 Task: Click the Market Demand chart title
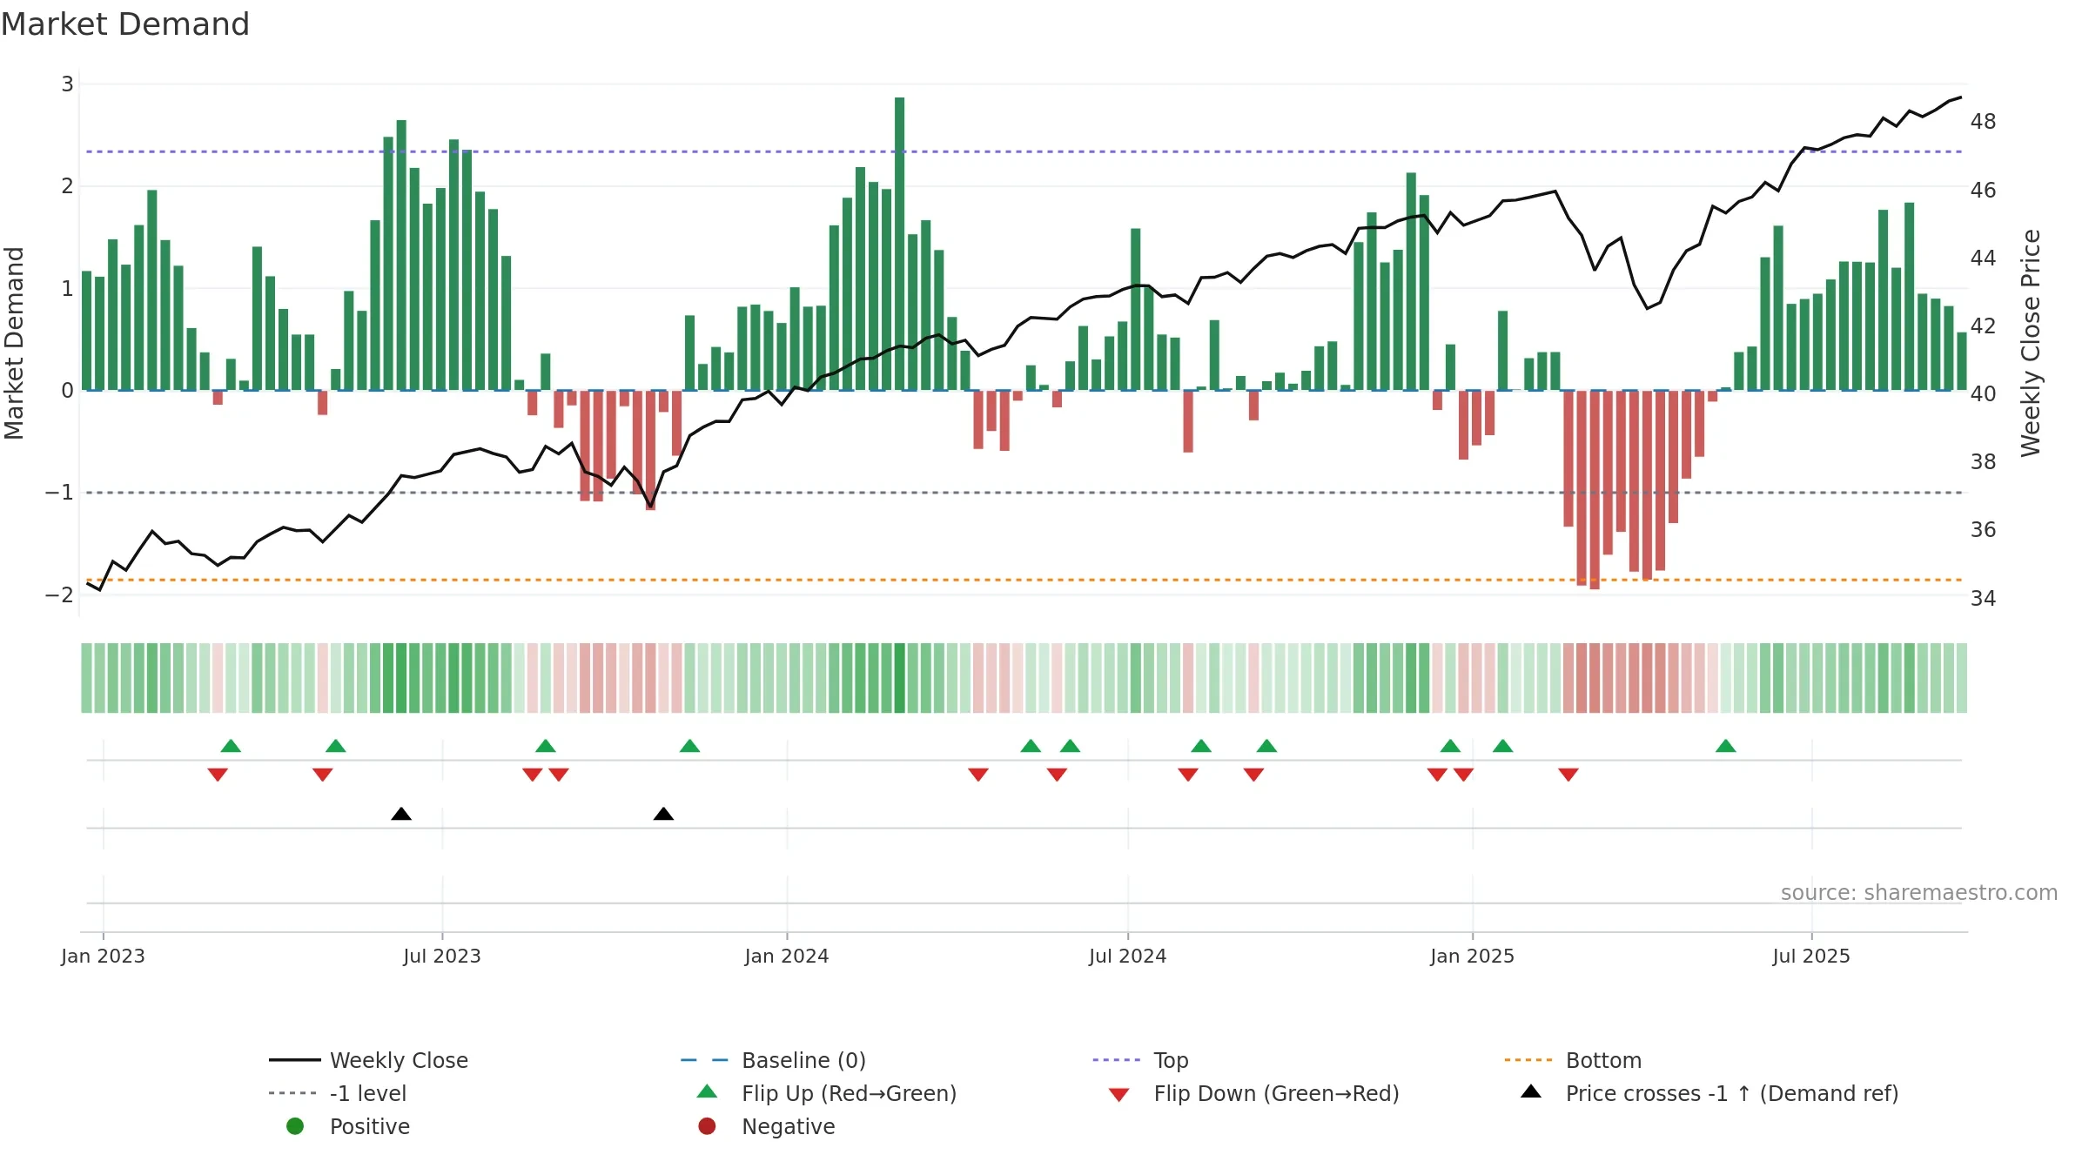[125, 24]
